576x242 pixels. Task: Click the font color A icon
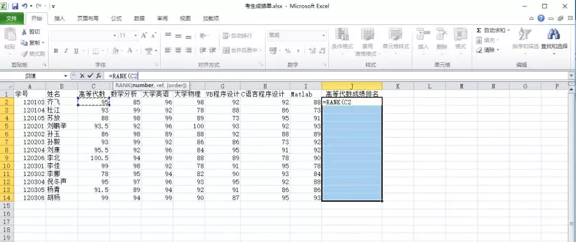(130, 51)
